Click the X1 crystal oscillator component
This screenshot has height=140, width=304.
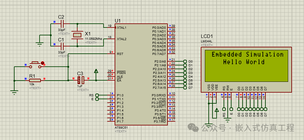coord(77,35)
